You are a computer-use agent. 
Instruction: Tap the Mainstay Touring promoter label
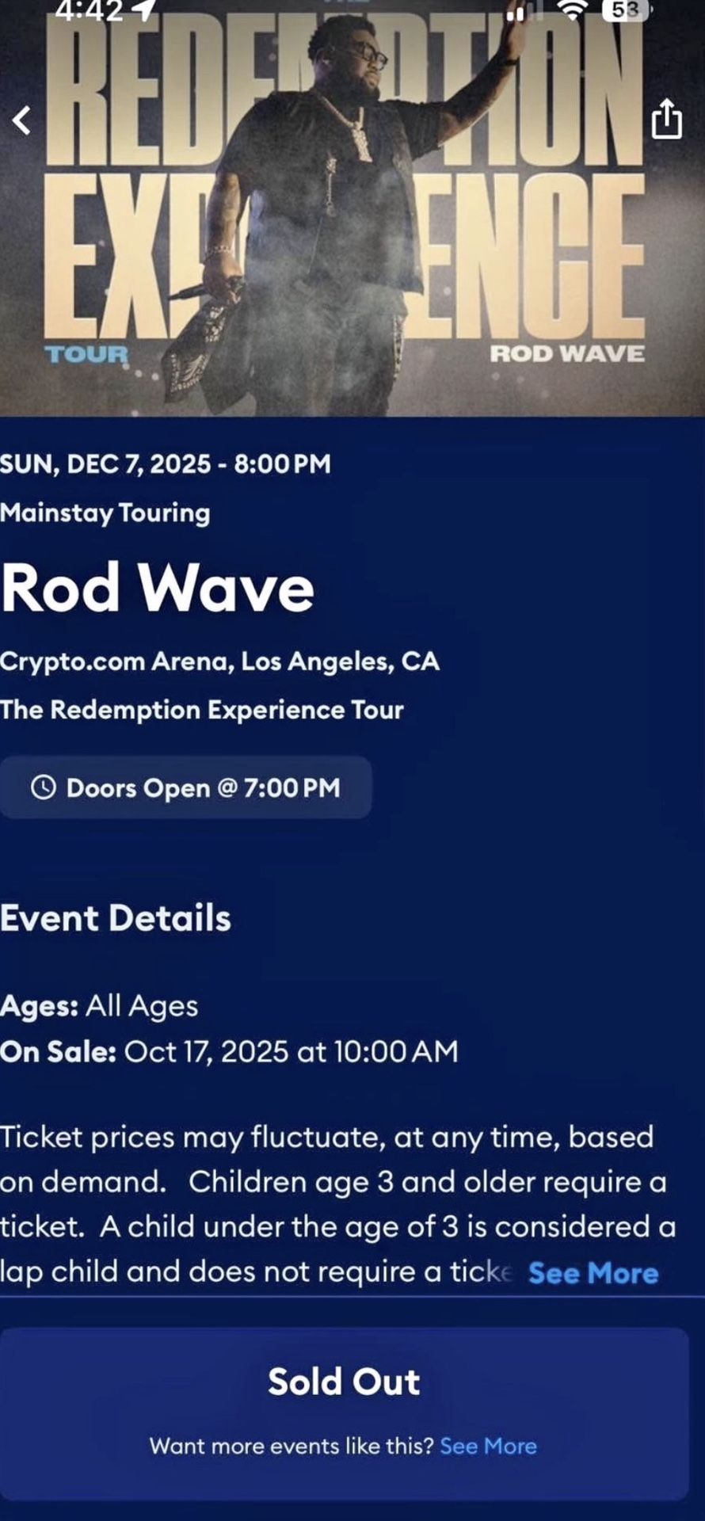(x=105, y=513)
